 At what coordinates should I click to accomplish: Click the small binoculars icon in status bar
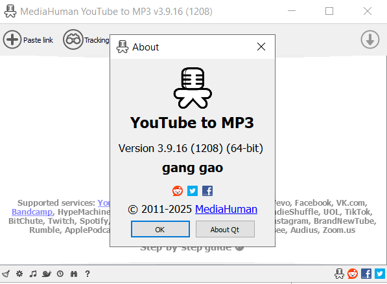(x=74, y=274)
